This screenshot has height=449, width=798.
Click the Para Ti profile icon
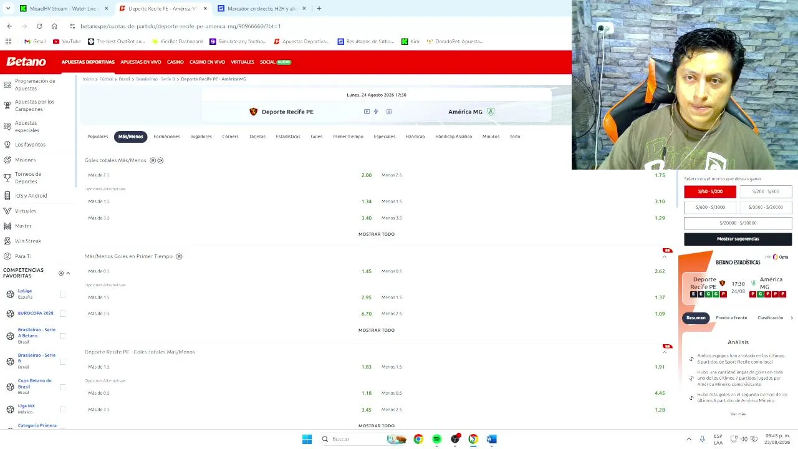point(8,256)
